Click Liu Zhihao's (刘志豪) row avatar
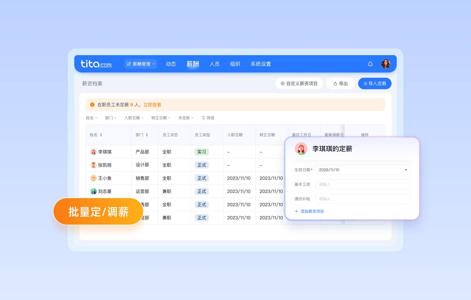Image resolution: width=471 pixels, height=300 pixels. [93, 191]
